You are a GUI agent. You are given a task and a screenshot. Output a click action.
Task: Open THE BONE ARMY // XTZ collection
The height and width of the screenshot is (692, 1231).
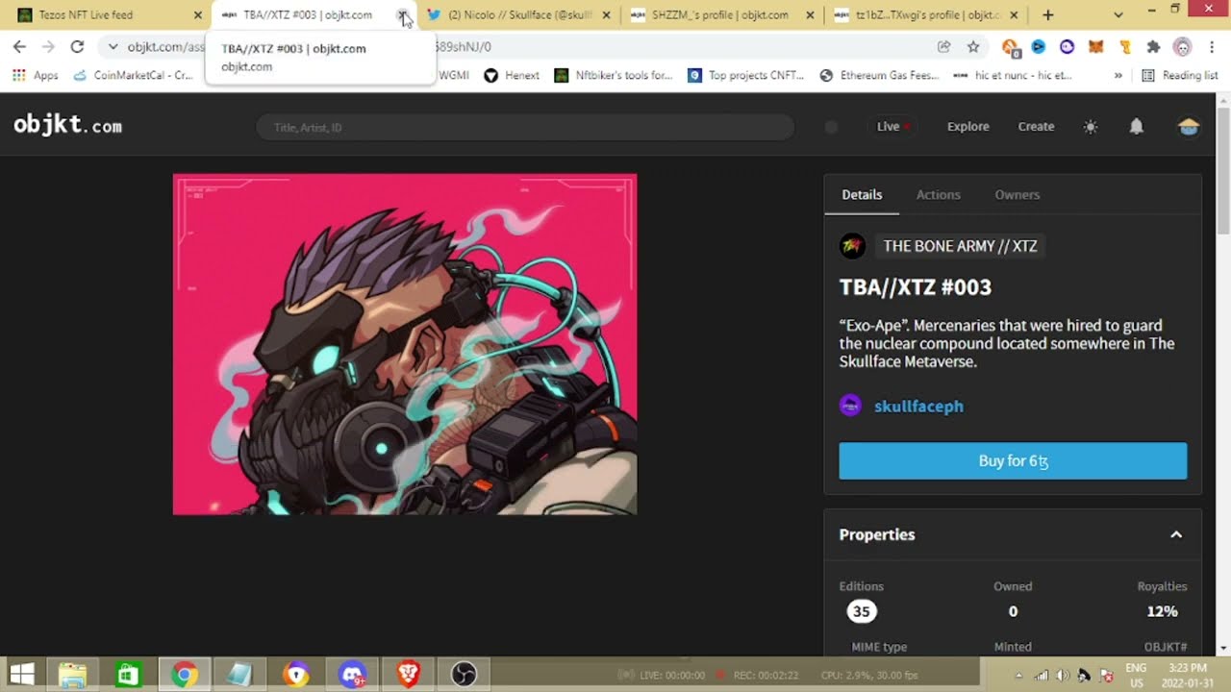click(960, 246)
